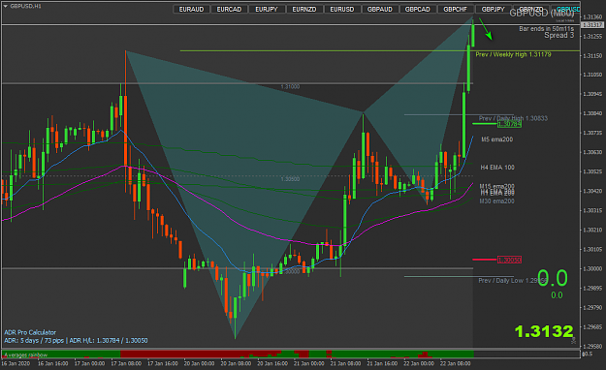The width and height of the screenshot is (606, 370).
Task: Click '22 Jan 08:00' on the time axis
Action: [456, 363]
